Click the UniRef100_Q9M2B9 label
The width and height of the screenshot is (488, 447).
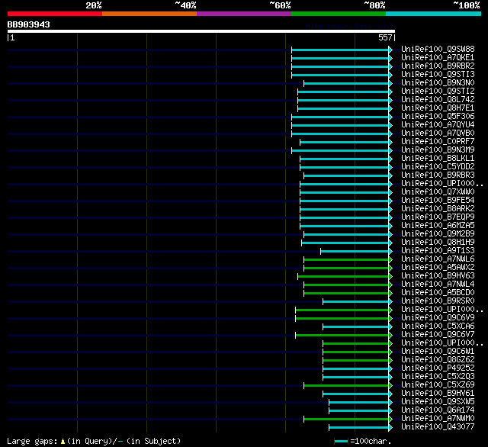(x=438, y=234)
